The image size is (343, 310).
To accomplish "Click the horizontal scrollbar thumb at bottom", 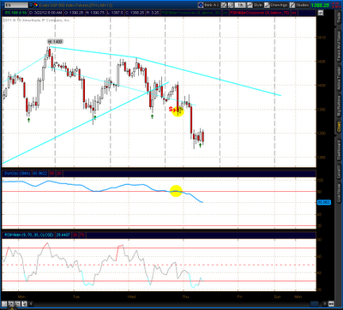I will 314,303.
